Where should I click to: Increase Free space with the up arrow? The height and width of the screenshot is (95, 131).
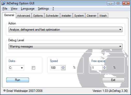pos(105,67)
